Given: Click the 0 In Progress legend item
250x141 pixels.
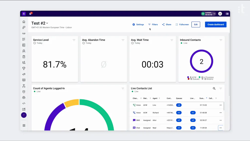Looking at the screenshot, I should tap(206, 77).
